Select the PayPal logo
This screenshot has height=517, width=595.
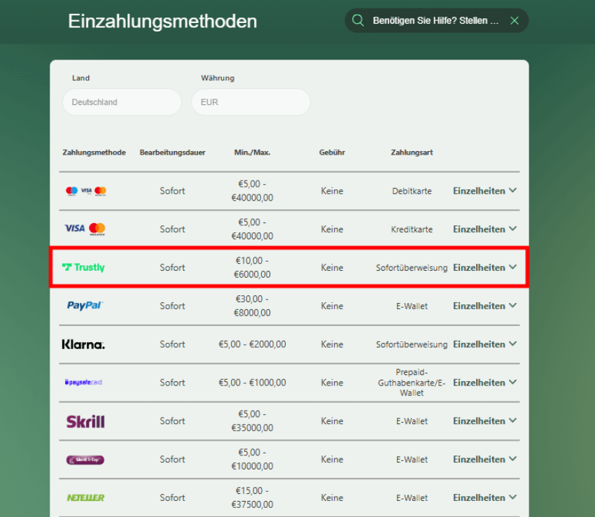[84, 306]
